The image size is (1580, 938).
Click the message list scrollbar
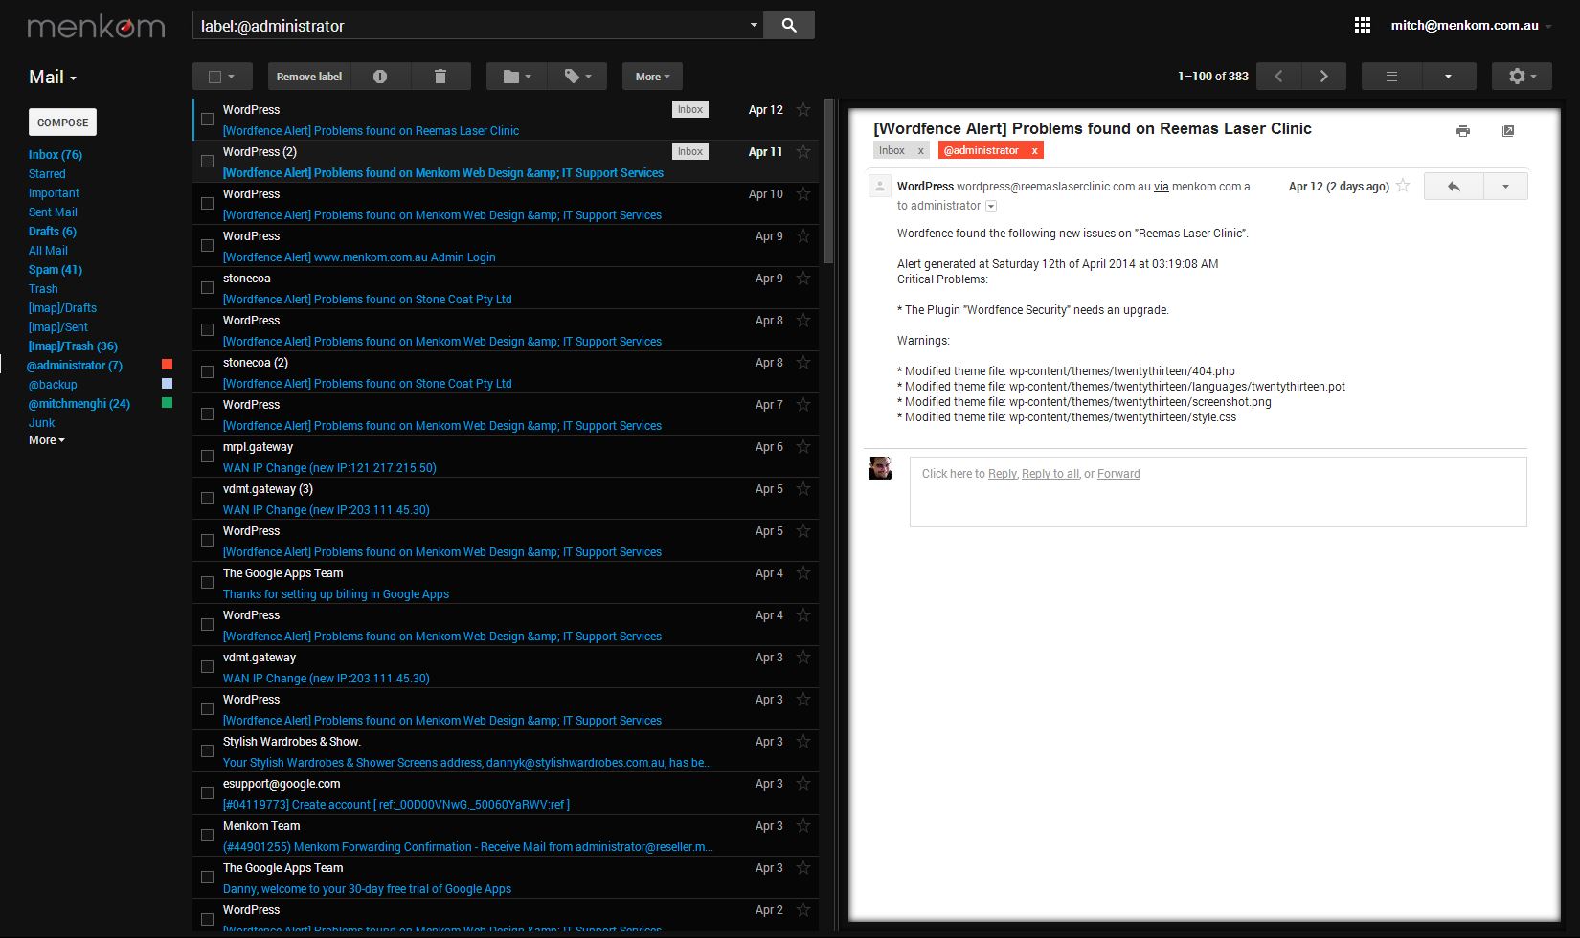point(829,182)
